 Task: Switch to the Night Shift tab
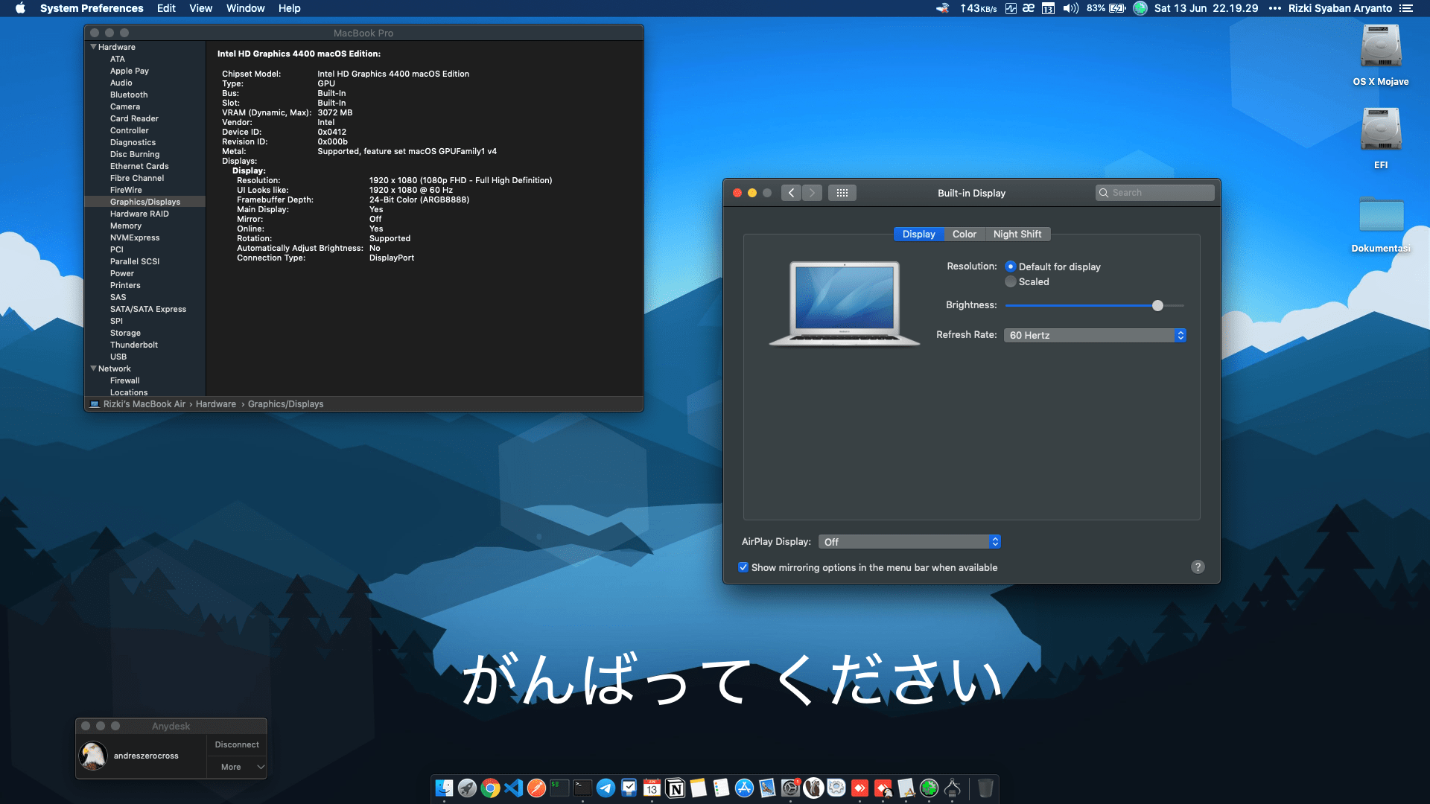1017,234
